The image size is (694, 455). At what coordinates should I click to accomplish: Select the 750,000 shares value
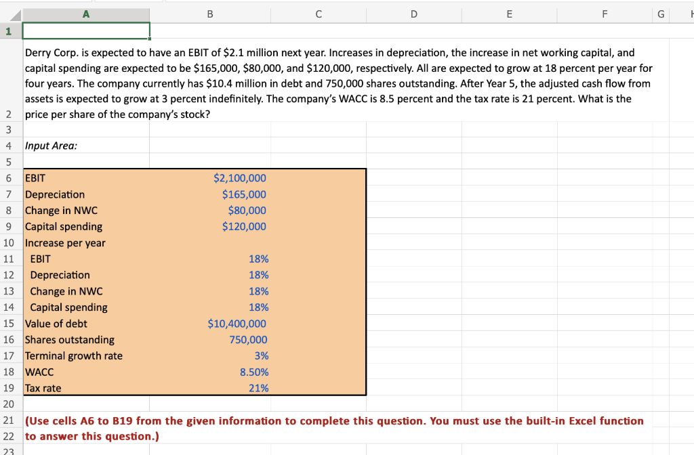(x=248, y=340)
